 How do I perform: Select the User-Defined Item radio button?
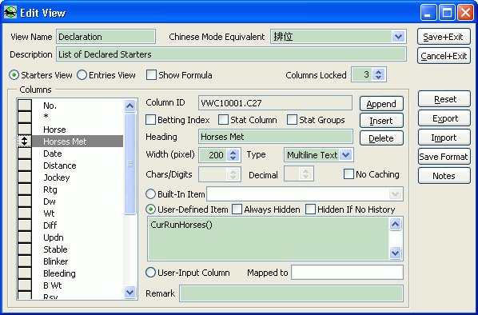[x=150, y=209]
